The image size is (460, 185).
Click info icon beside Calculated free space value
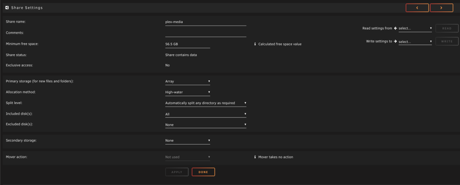tap(255, 44)
